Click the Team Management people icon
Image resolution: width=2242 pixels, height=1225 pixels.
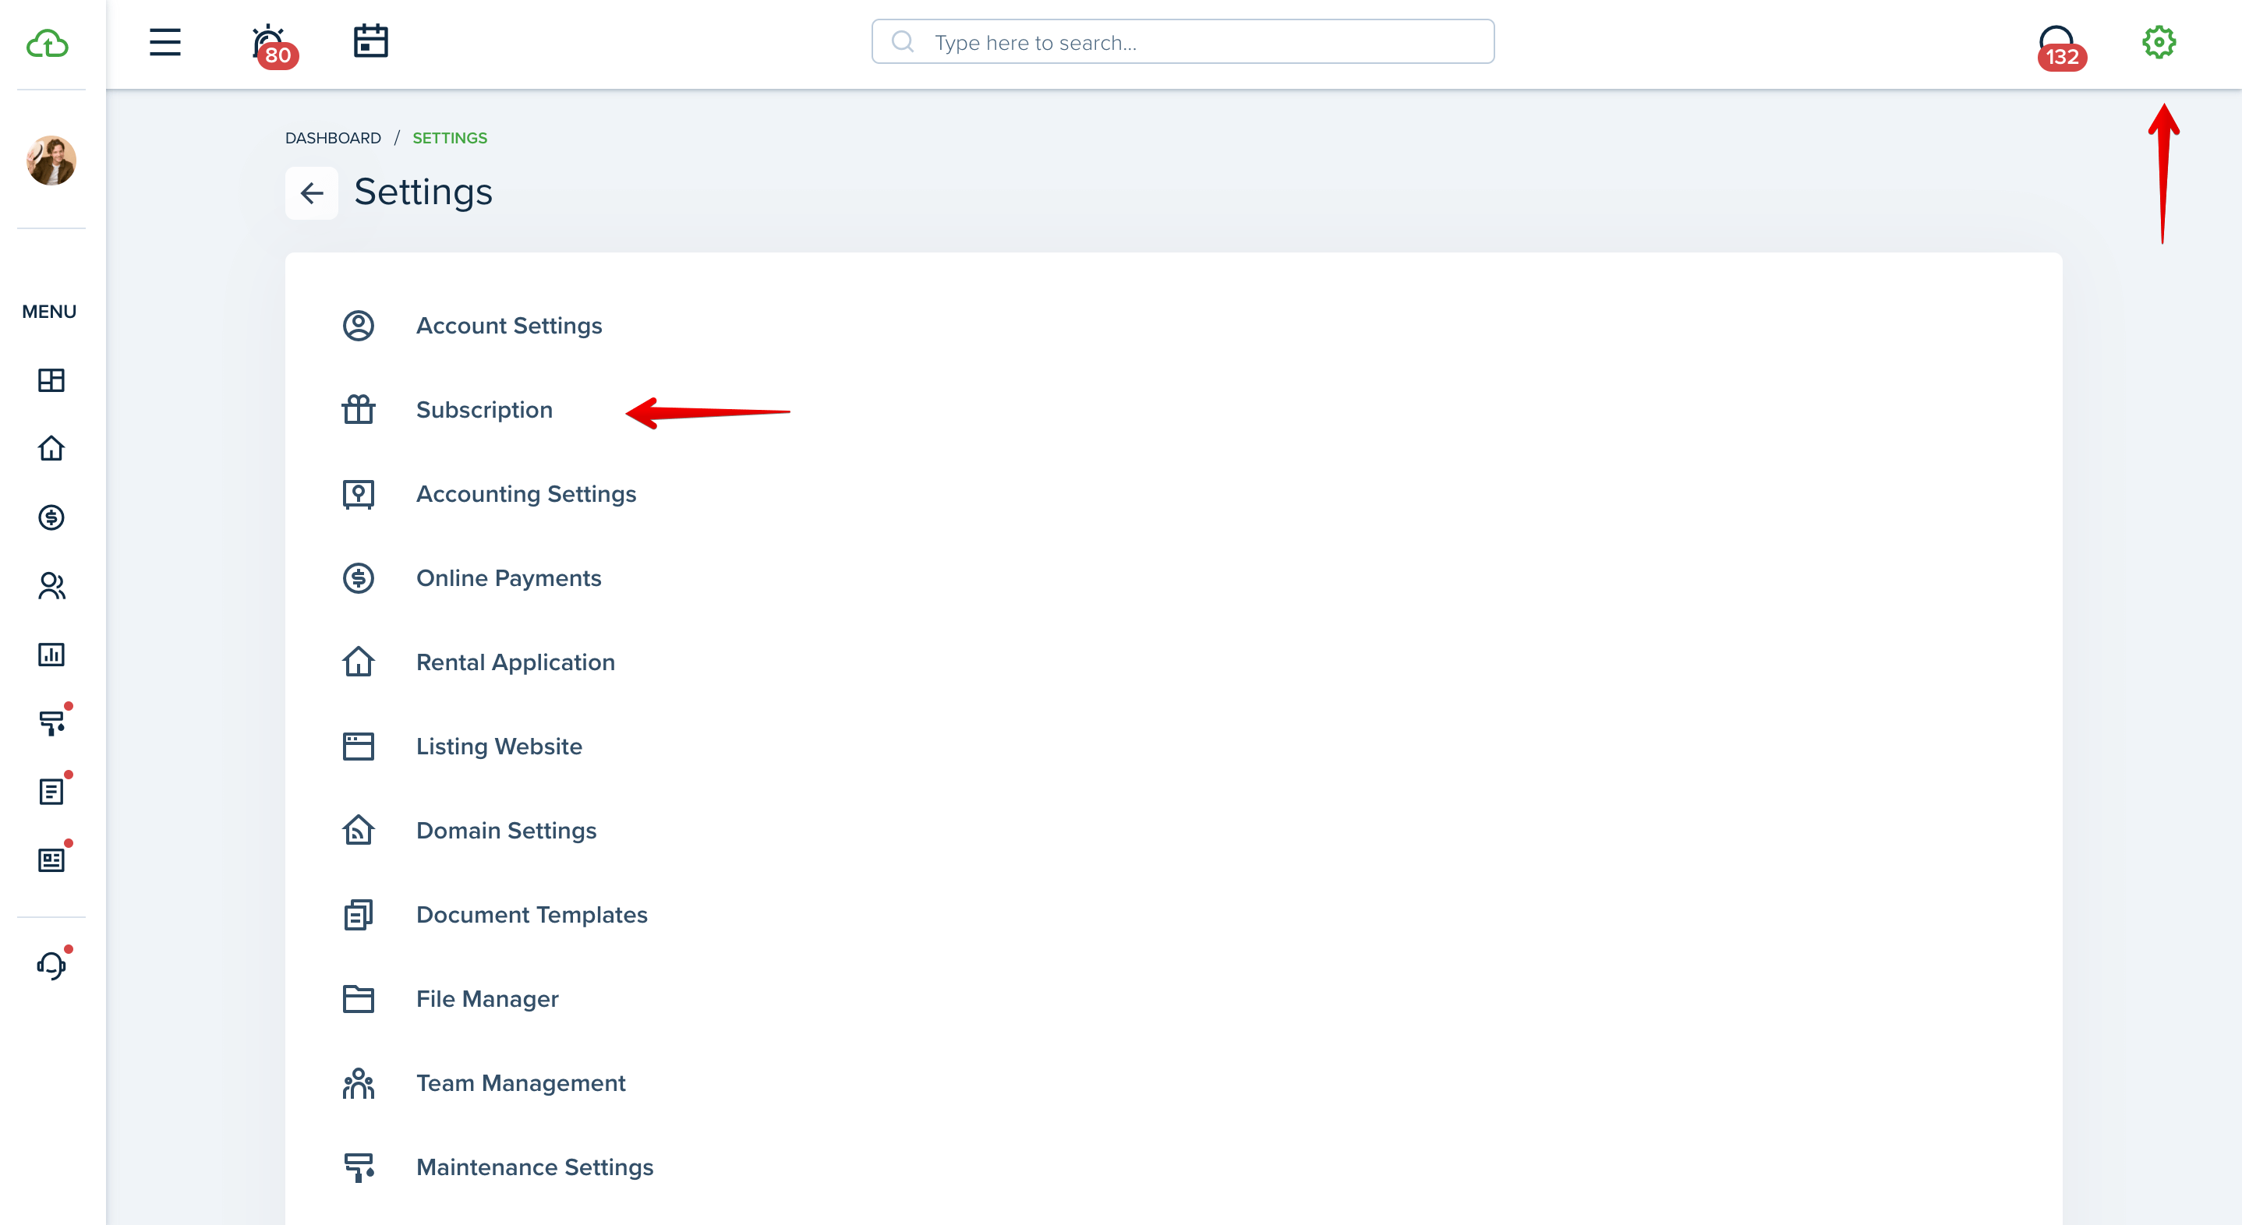[359, 1083]
